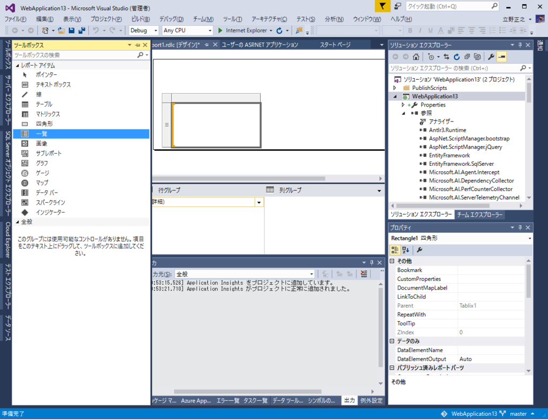
Task: Click Save icon in main toolbar
Action: tap(72, 31)
